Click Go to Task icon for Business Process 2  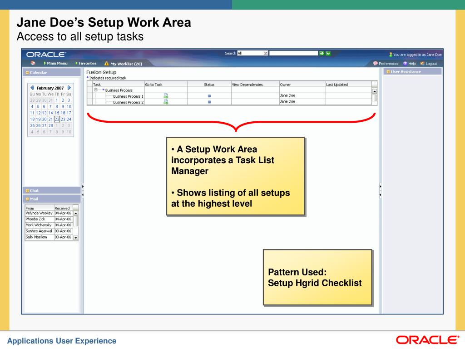pyautogui.click(x=166, y=102)
